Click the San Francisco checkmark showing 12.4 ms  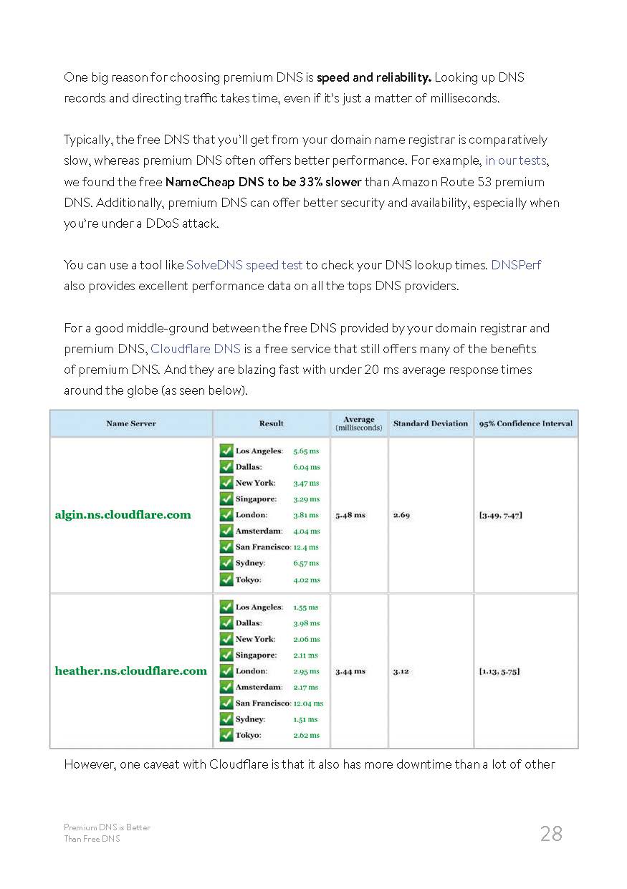click(x=226, y=547)
